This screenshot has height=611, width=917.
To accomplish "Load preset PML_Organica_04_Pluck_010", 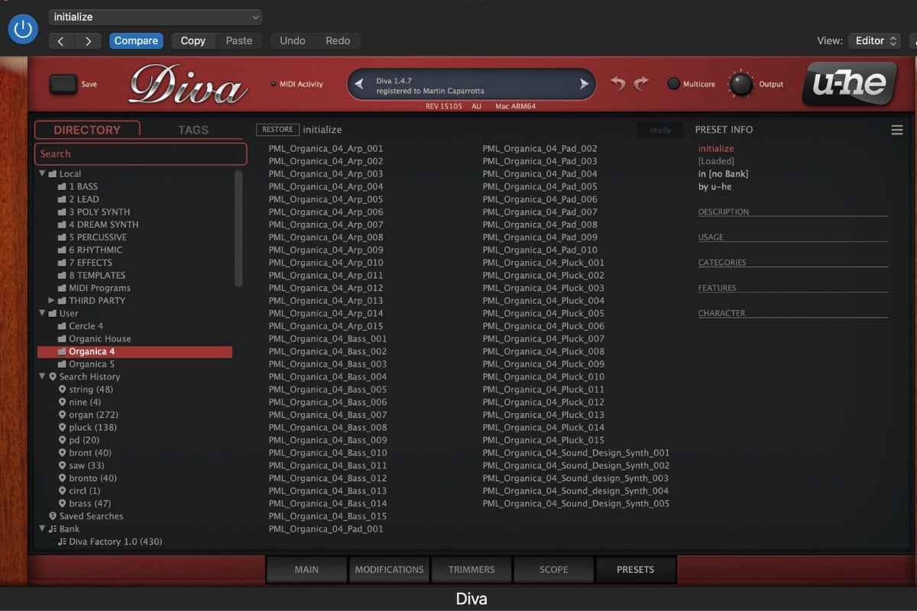I will coord(543,377).
